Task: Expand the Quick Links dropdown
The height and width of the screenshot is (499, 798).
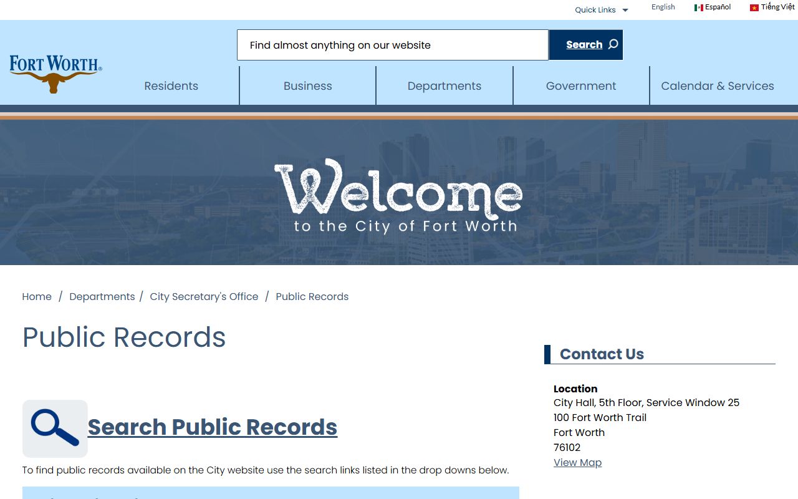Action: point(602,10)
